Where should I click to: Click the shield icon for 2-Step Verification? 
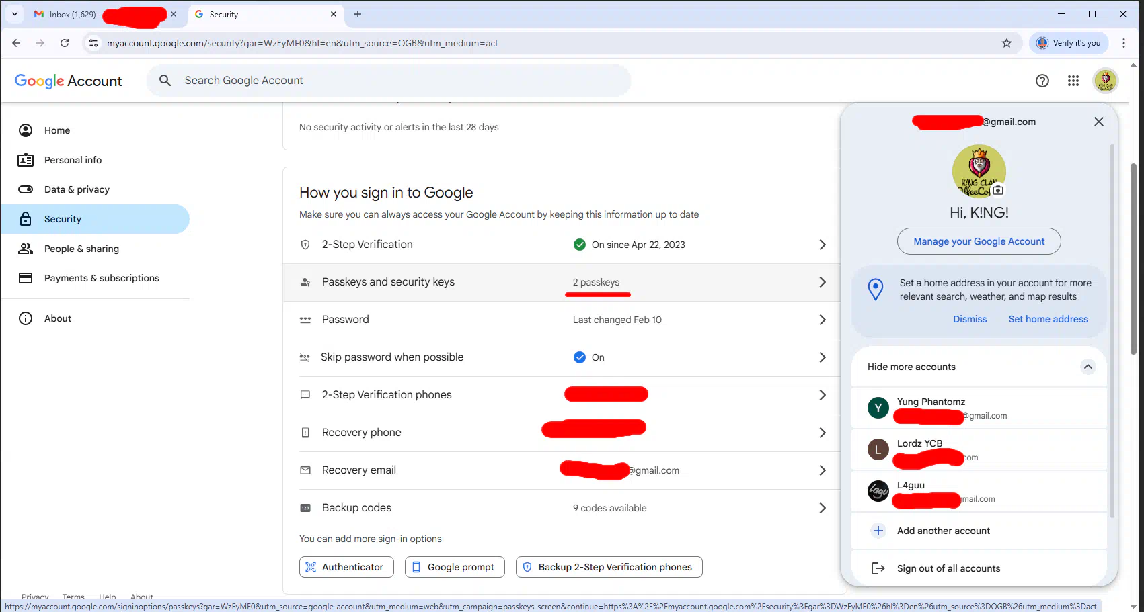pyautogui.click(x=305, y=245)
